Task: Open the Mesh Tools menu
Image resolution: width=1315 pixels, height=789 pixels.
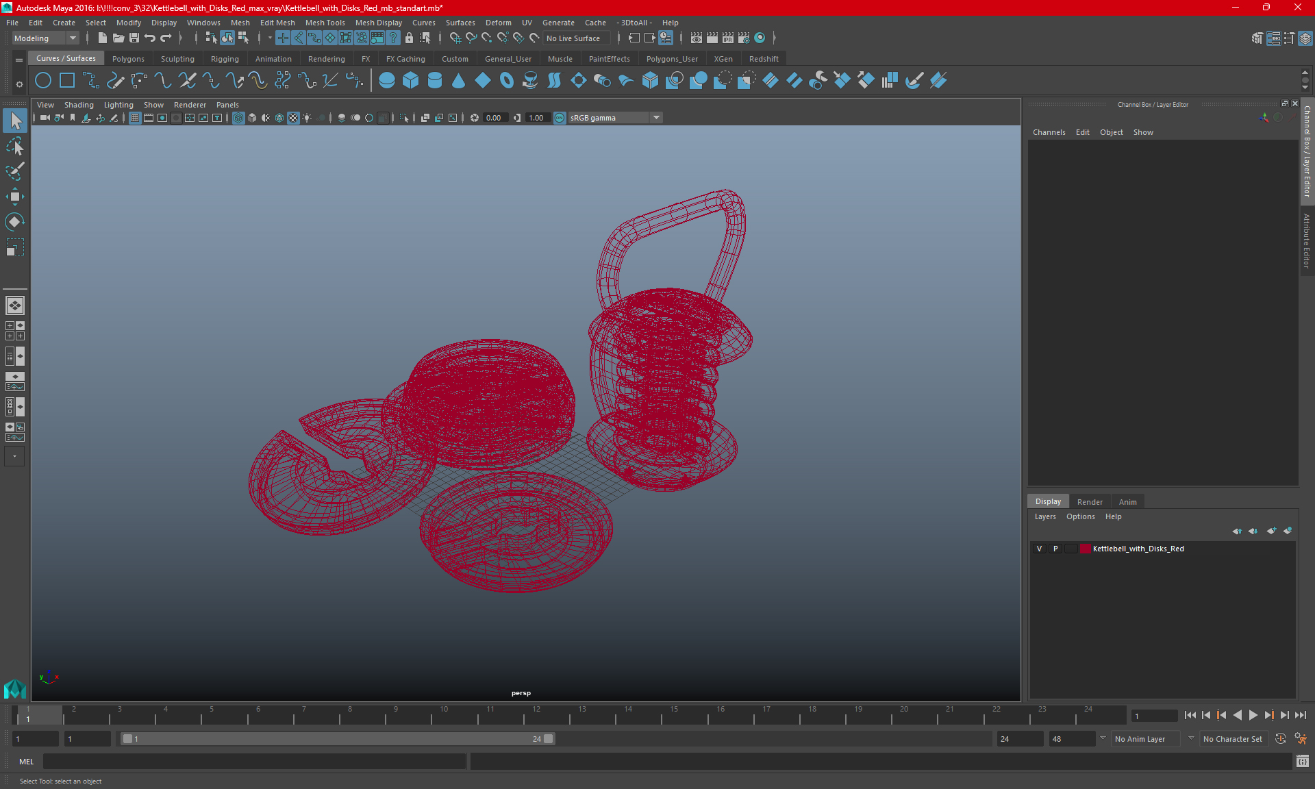Action: click(x=325, y=23)
